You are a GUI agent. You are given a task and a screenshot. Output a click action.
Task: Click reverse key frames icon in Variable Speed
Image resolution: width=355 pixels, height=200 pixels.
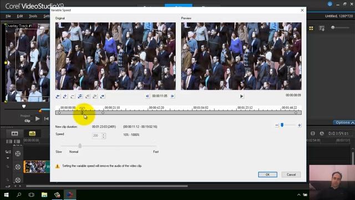pos(80,96)
